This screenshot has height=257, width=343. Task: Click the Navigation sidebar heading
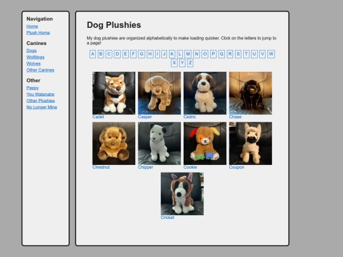pos(39,19)
